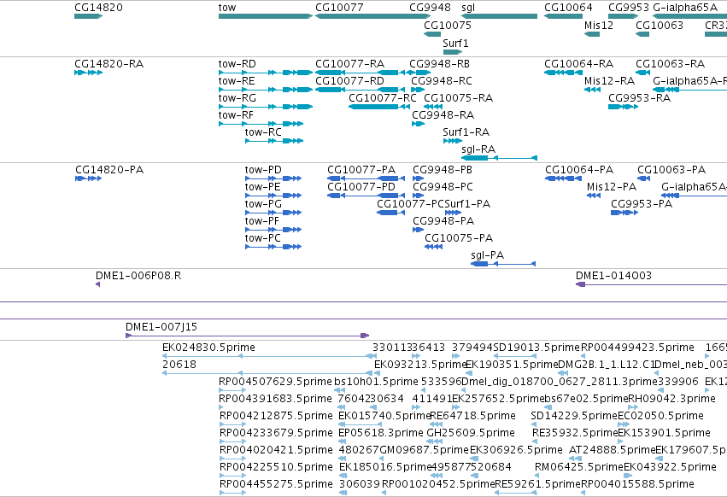Click the sgl gene feature
Image resolution: width=727 pixels, height=497 pixels.
click(x=500, y=16)
